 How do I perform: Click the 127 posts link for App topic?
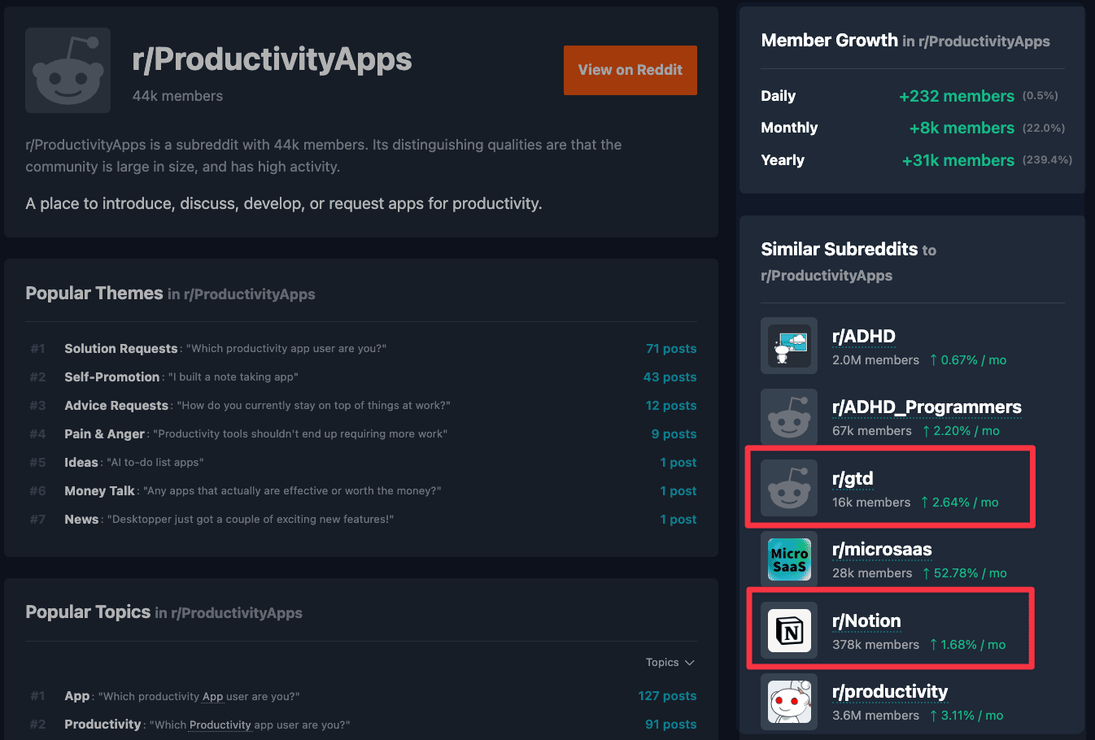tap(669, 696)
